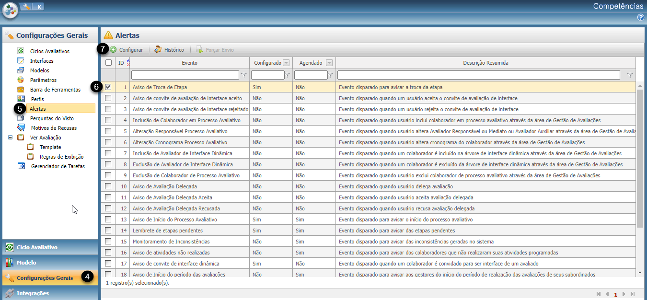Check the Alteração Cronograma row checkbox
Screen dimensions: 647x300
(108, 142)
